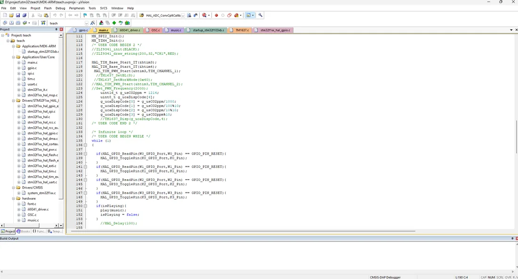Image resolution: width=518 pixels, height=279 pixels.
Task: Open the Flash menu
Action: coord(48,8)
